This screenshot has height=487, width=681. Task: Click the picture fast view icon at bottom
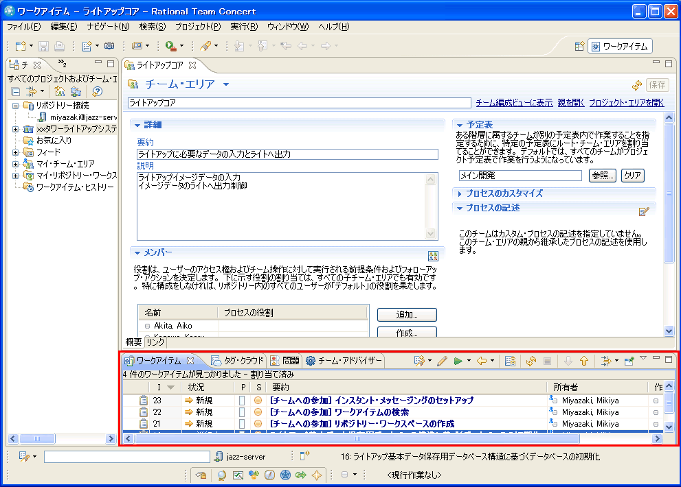[238, 475]
